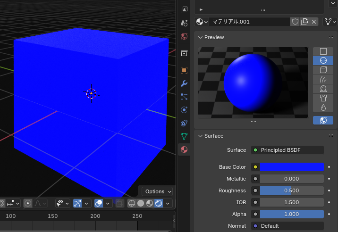Open gizmo options dropdown arrow

coord(86,203)
